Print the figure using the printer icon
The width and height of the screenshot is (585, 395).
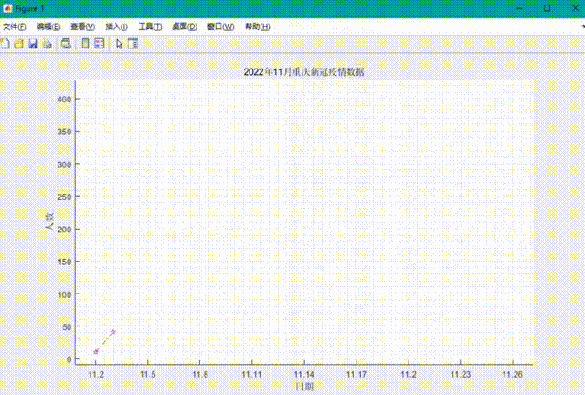click(48, 44)
